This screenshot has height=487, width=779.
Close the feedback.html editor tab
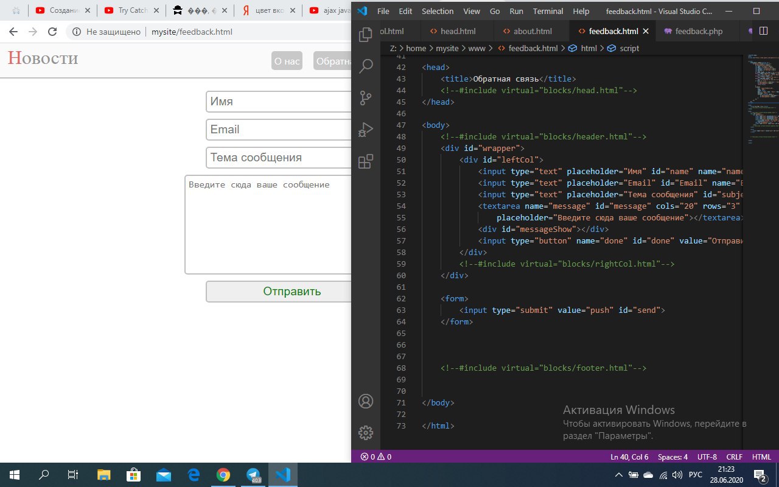(x=646, y=31)
